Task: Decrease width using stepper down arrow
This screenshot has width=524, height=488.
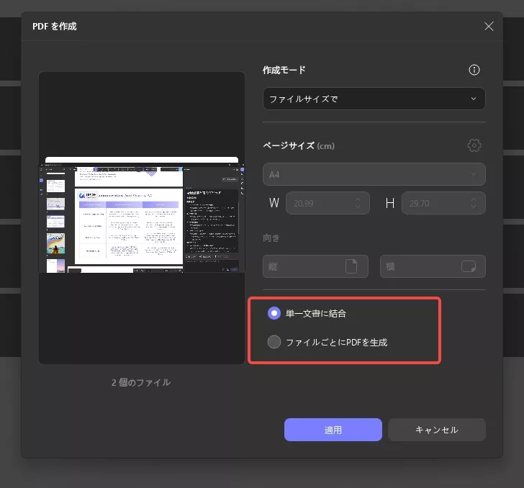Action: coord(358,207)
